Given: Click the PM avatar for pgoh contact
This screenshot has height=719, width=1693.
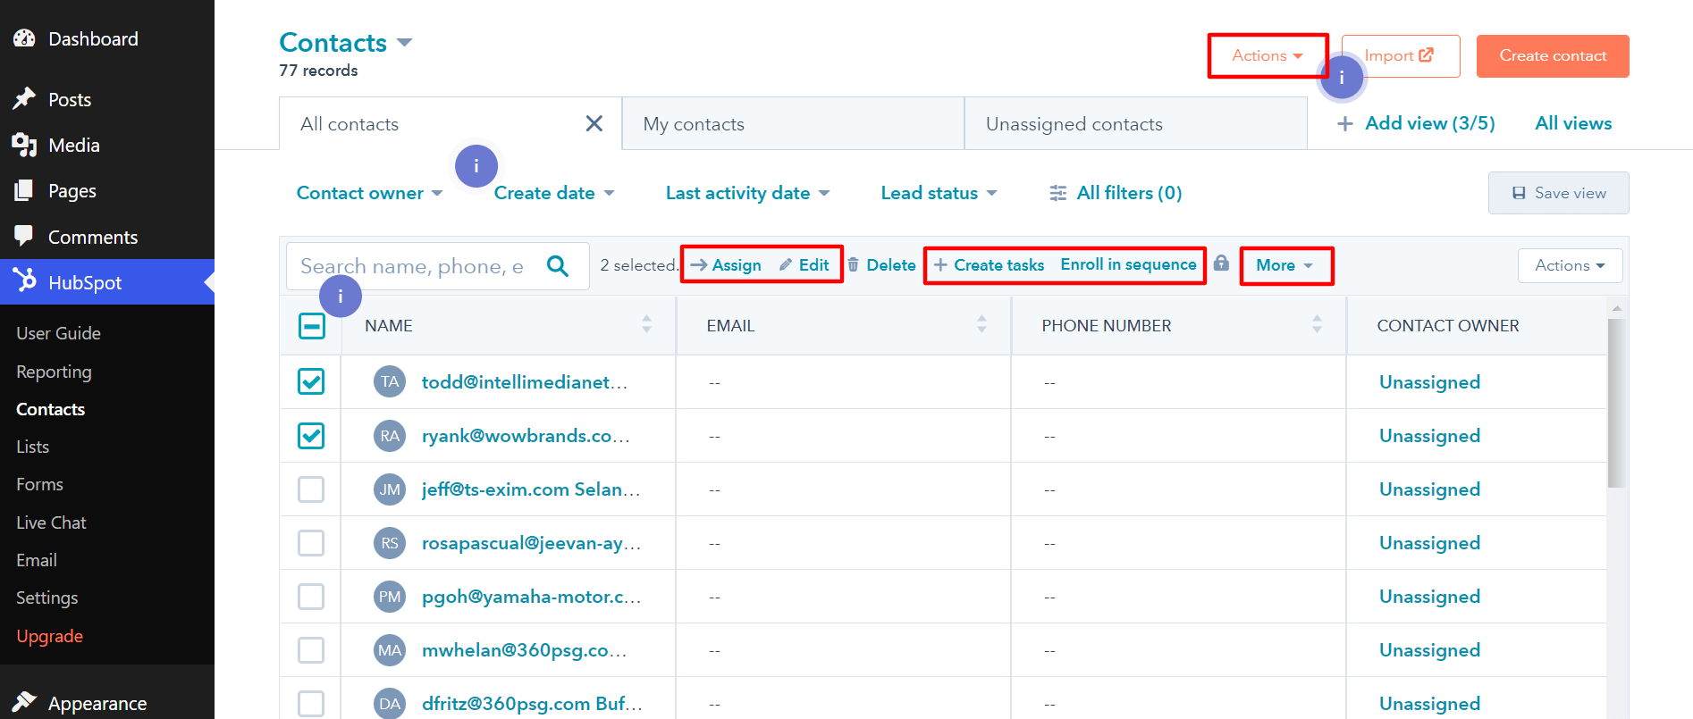Looking at the screenshot, I should coord(390,597).
